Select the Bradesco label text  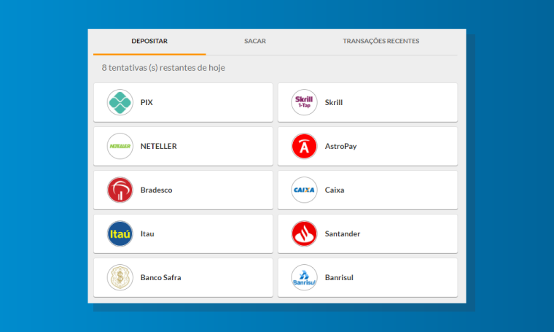[x=157, y=190]
